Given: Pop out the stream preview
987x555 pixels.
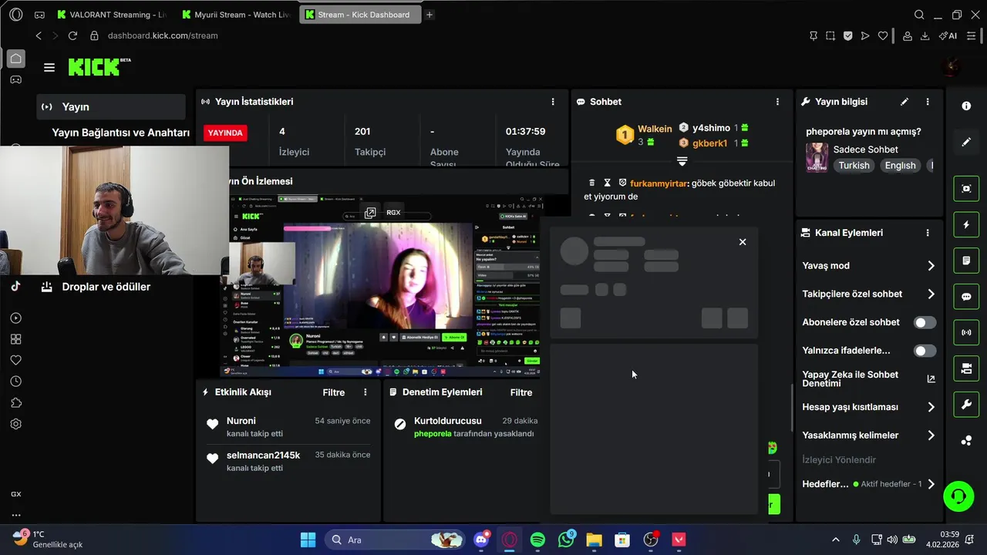Looking at the screenshot, I should tap(370, 213).
